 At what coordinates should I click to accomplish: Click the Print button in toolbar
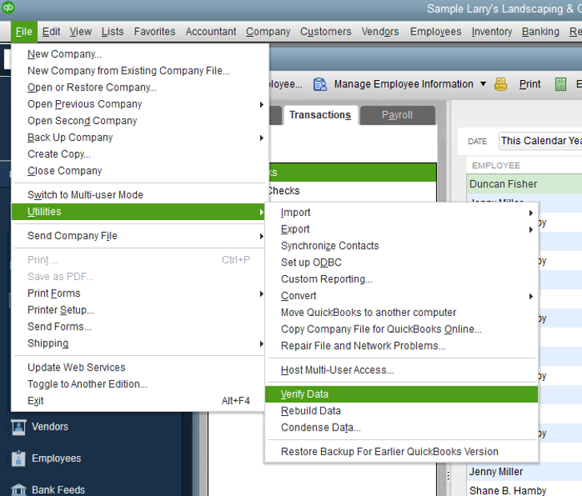[x=530, y=85]
